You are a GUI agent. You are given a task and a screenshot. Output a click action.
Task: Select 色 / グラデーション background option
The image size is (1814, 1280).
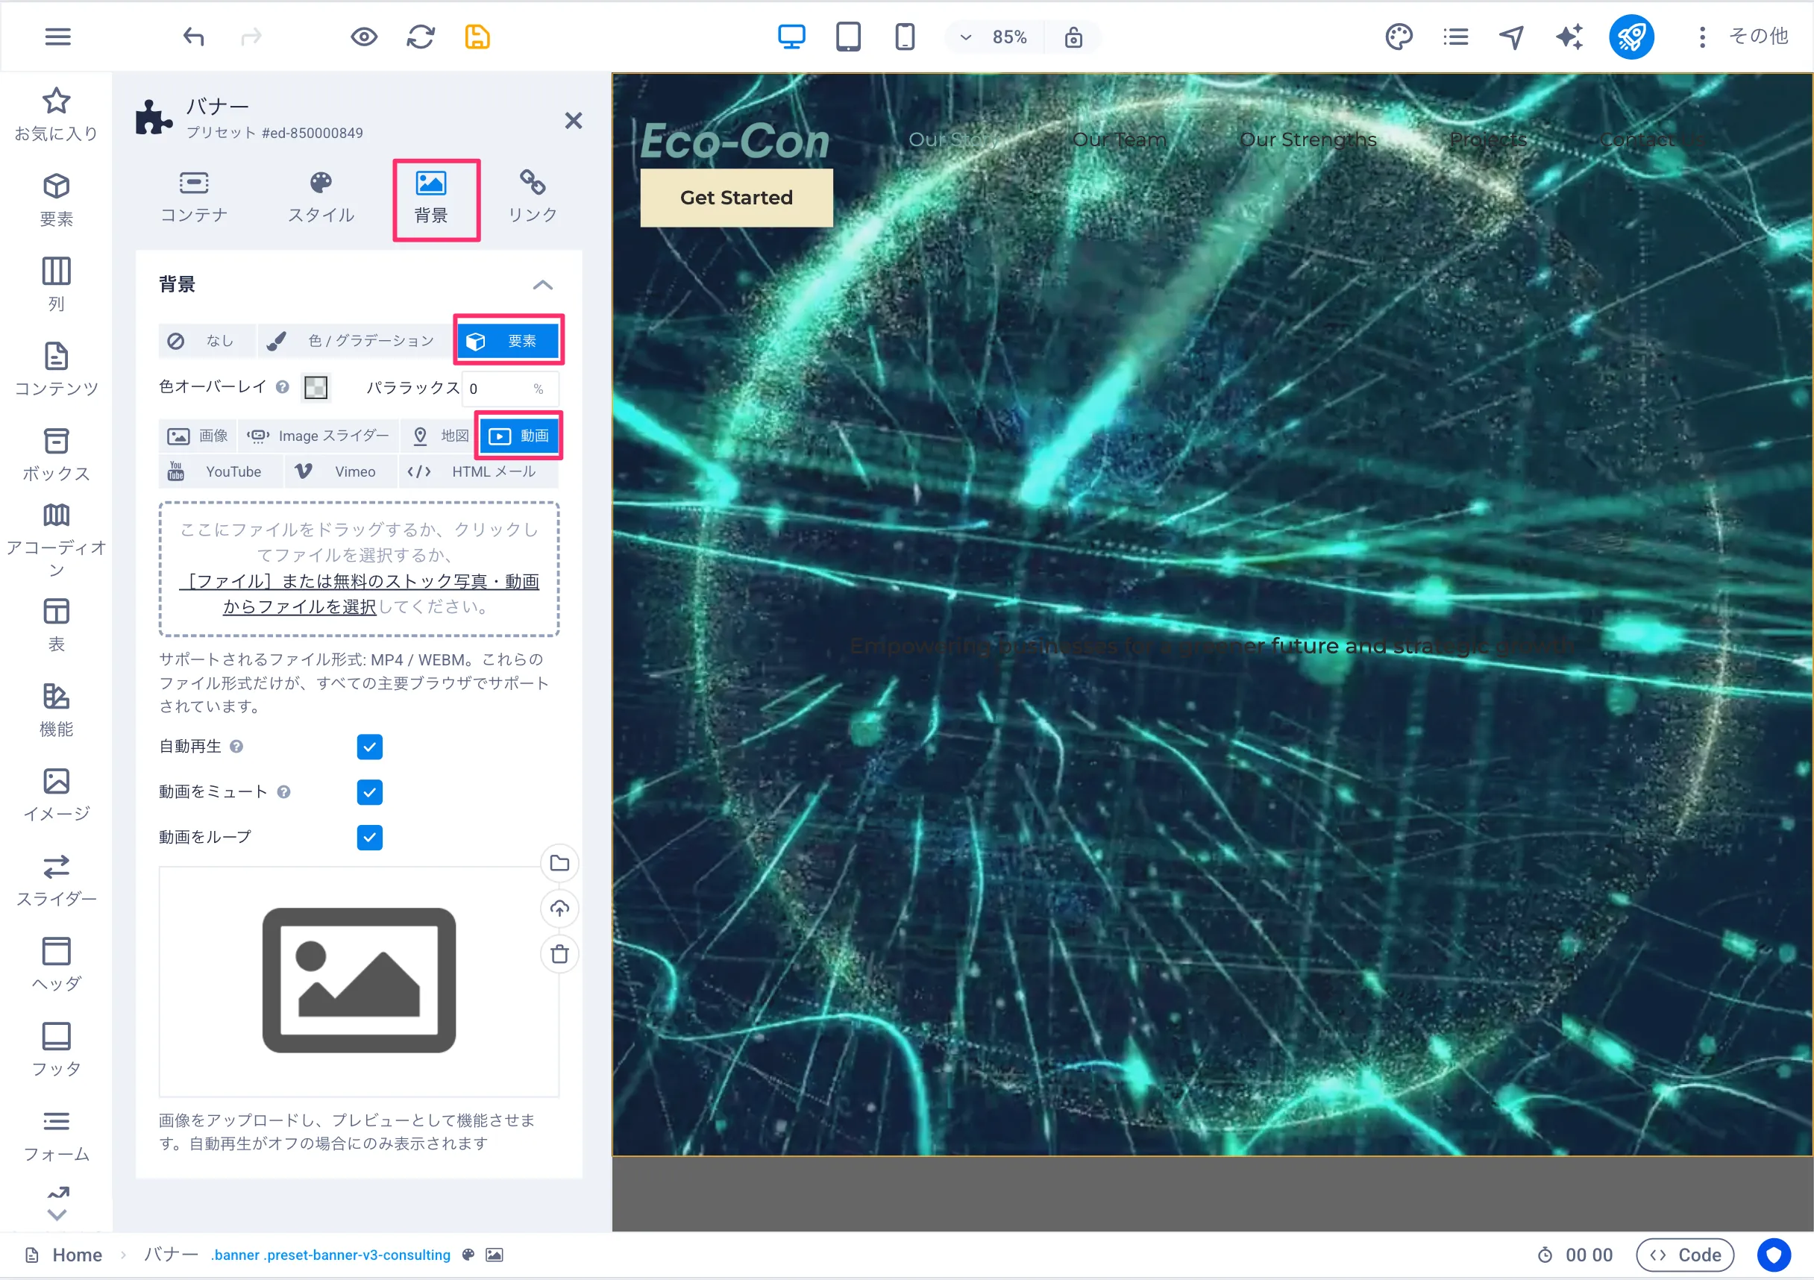point(355,341)
